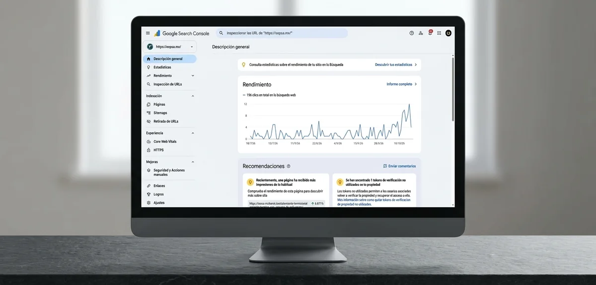Click the Google Search Console logo

coord(182,33)
